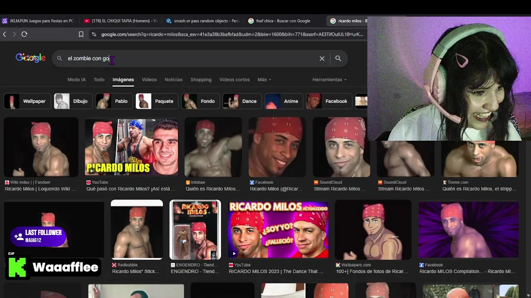Reload the page with refresh icon
Screen dimensions: 531x298
[24, 34]
